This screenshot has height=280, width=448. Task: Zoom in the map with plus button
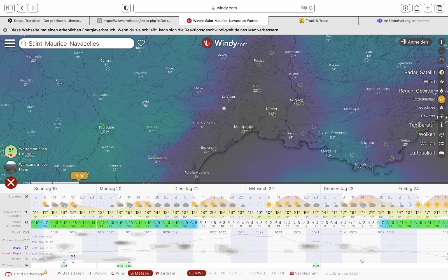click(442, 42)
